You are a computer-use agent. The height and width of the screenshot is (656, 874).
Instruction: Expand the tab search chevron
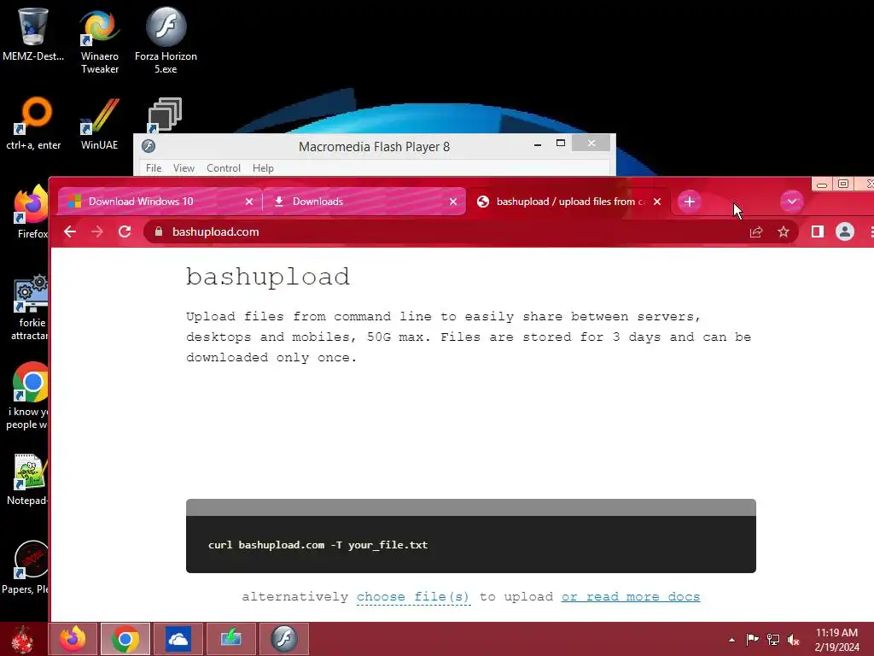coord(791,202)
